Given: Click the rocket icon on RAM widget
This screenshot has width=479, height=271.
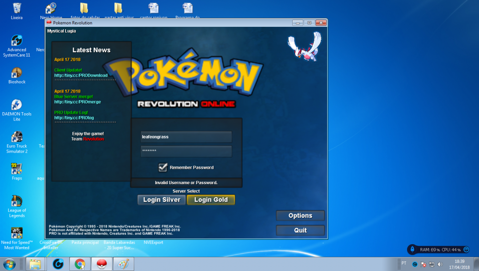Looking at the screenshot, I should (x=412, y=249).
